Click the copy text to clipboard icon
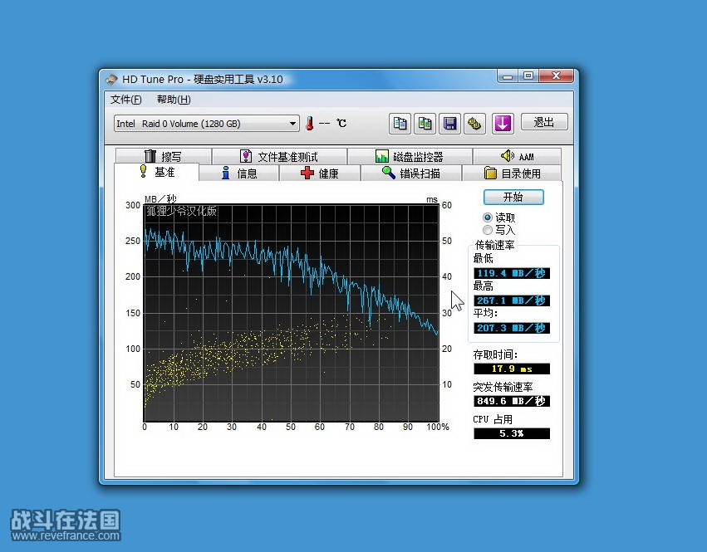This screenshot has width=707, height=552. 400,123
